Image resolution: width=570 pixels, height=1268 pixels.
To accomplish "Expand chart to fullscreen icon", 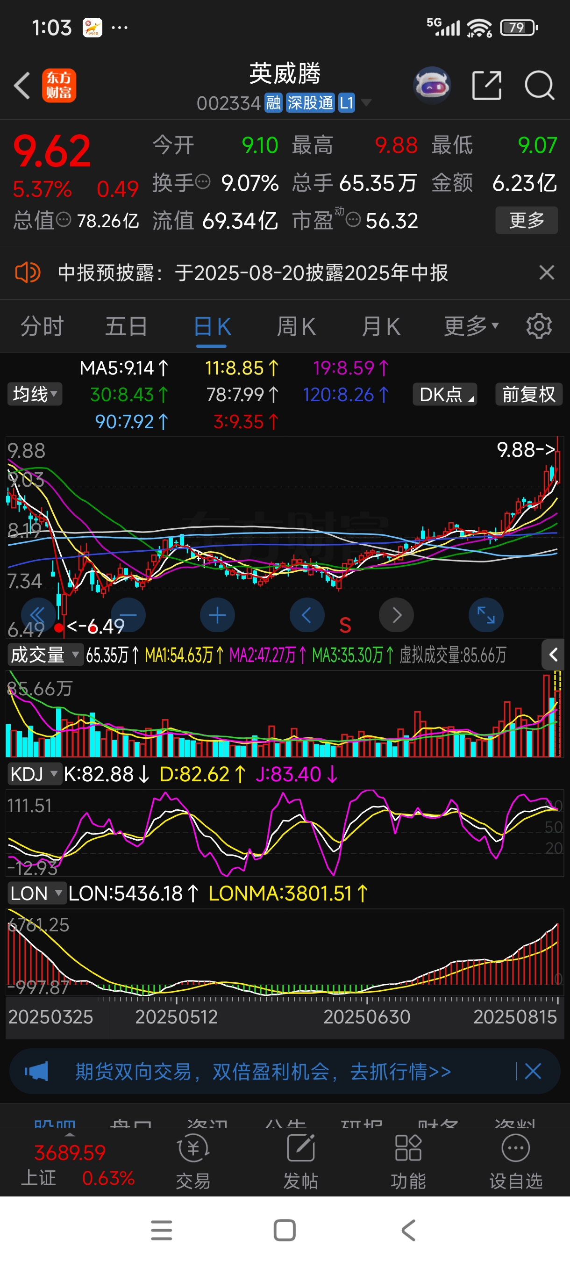I will pos(486,615).
